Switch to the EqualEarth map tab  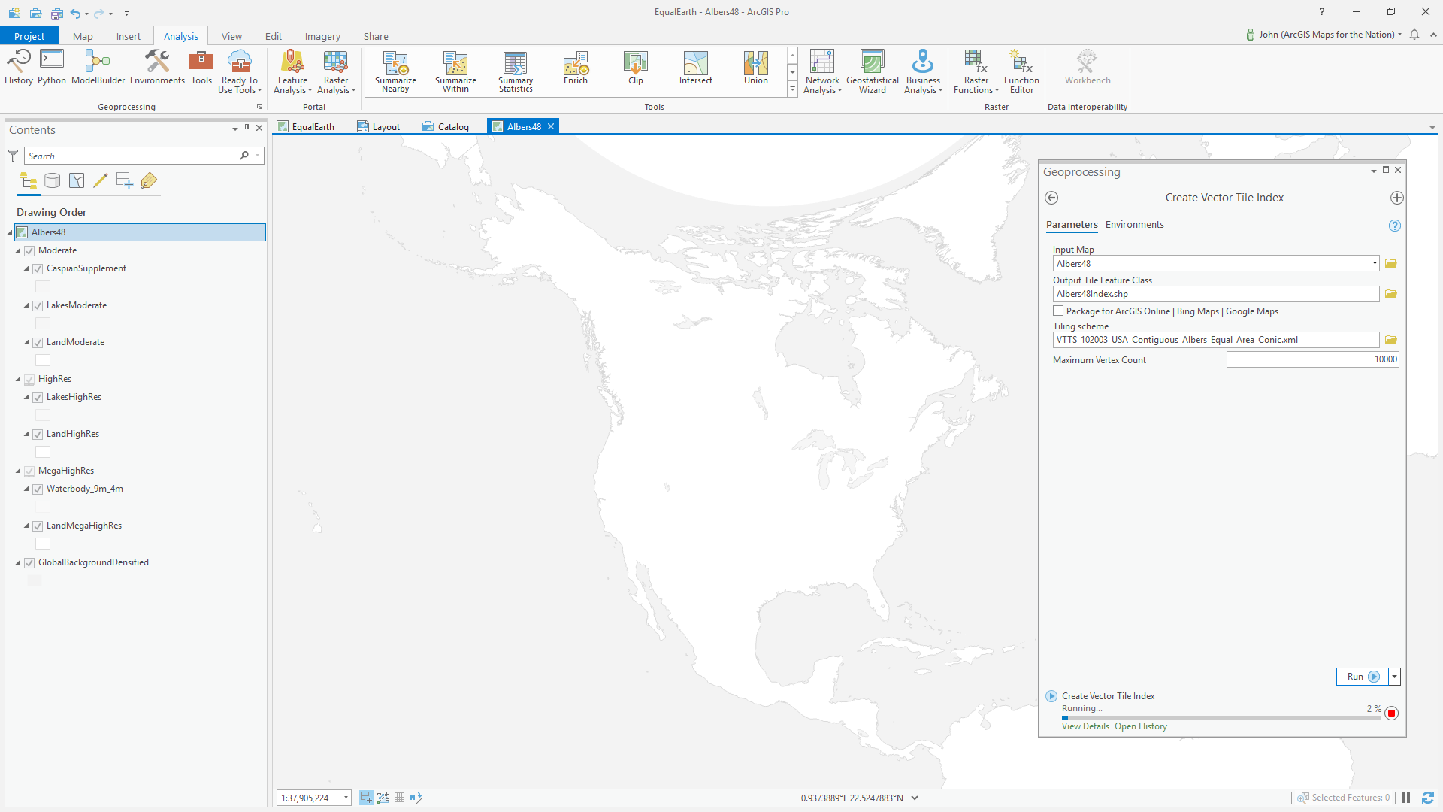point(306,127)
